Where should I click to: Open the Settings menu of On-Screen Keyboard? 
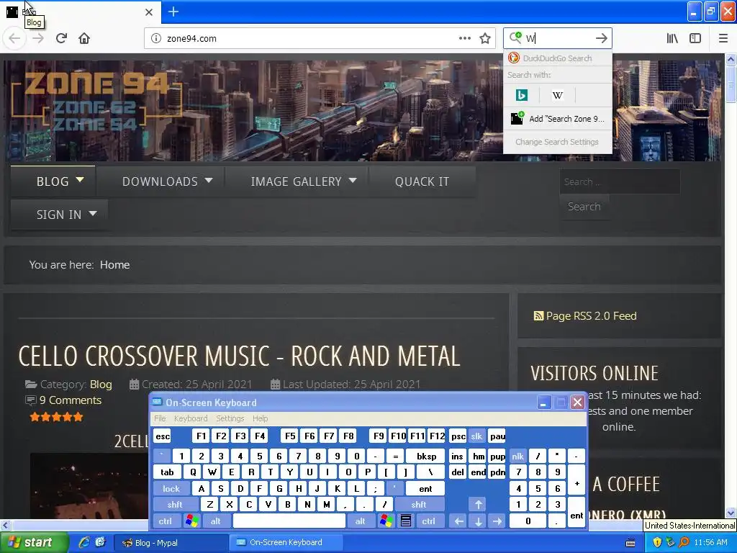tap(230, 418)
